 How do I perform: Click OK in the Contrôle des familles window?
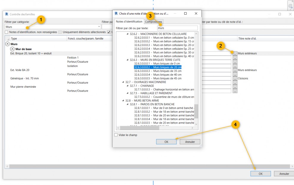click(261, 174)
